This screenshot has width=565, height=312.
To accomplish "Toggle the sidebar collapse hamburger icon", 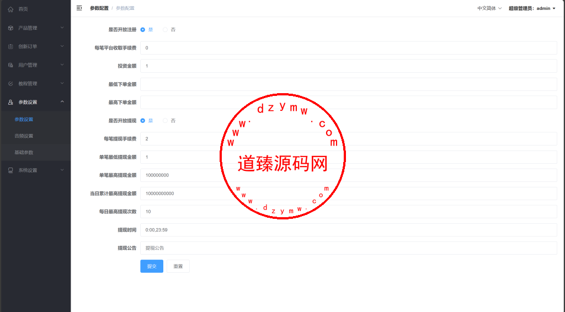I will (79, 8).
